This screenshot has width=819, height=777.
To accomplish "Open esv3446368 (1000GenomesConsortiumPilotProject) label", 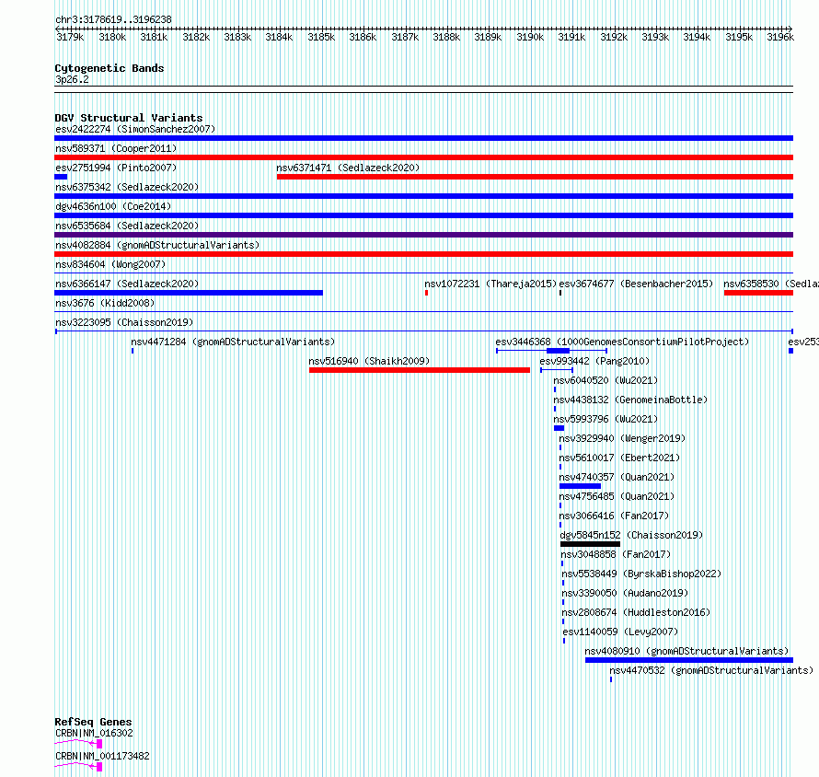I will (621, 342).
